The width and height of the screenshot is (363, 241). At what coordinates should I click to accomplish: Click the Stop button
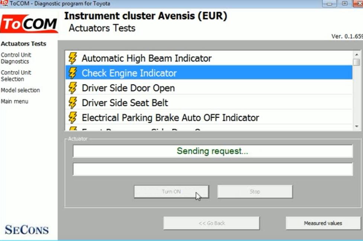click(255, 192)
